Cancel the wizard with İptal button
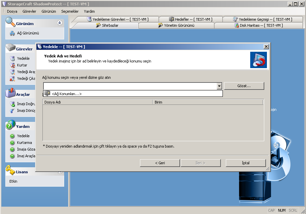The image size is (306, 214). pos(246,163)
